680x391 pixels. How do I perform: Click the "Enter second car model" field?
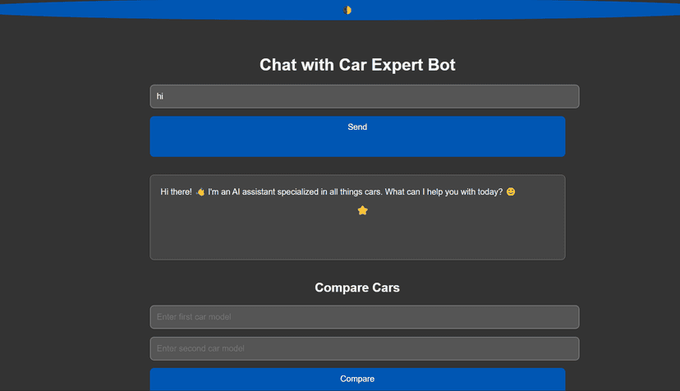pos(364,348)
